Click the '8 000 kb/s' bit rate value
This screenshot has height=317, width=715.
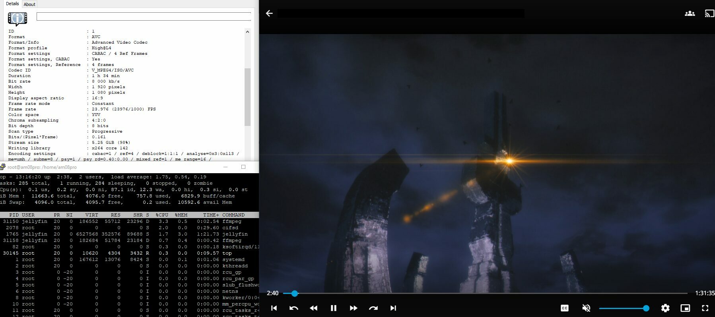(105, 81)
